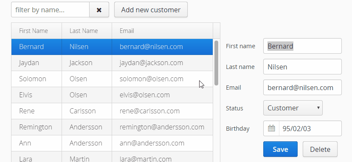Click jaydan@jackson.com email cell
The width and height of the screenshot is (352, 162).
pos(162,63)
